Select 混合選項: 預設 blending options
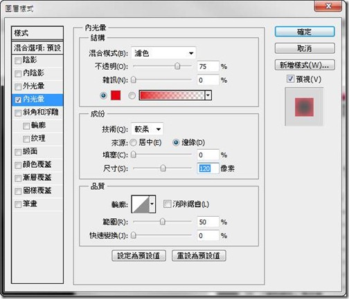Image resolution: width=349 pixels, height=299 pixels. coord(37,48)
